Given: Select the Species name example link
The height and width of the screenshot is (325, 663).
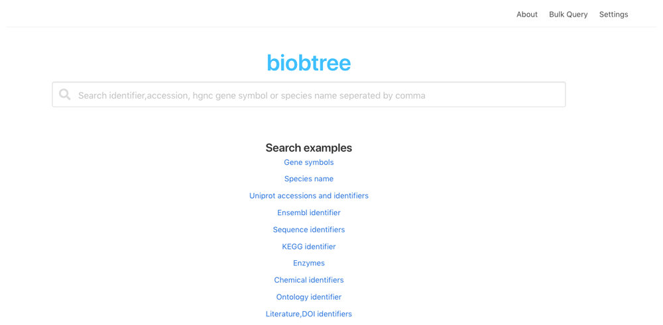Looking at the screenshot, I should [x=308, y=179].
